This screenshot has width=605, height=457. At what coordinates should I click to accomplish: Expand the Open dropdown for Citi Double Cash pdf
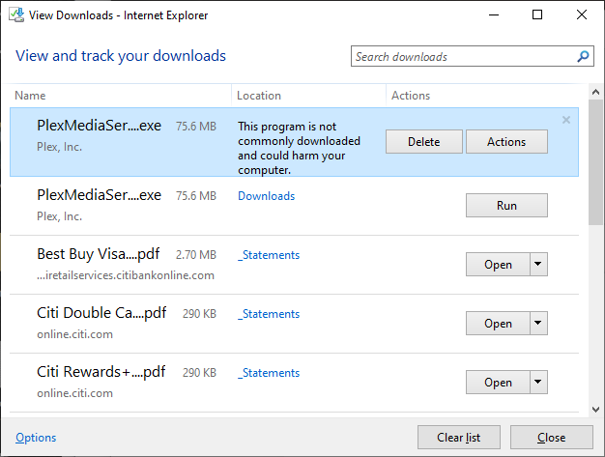[539, 324]
